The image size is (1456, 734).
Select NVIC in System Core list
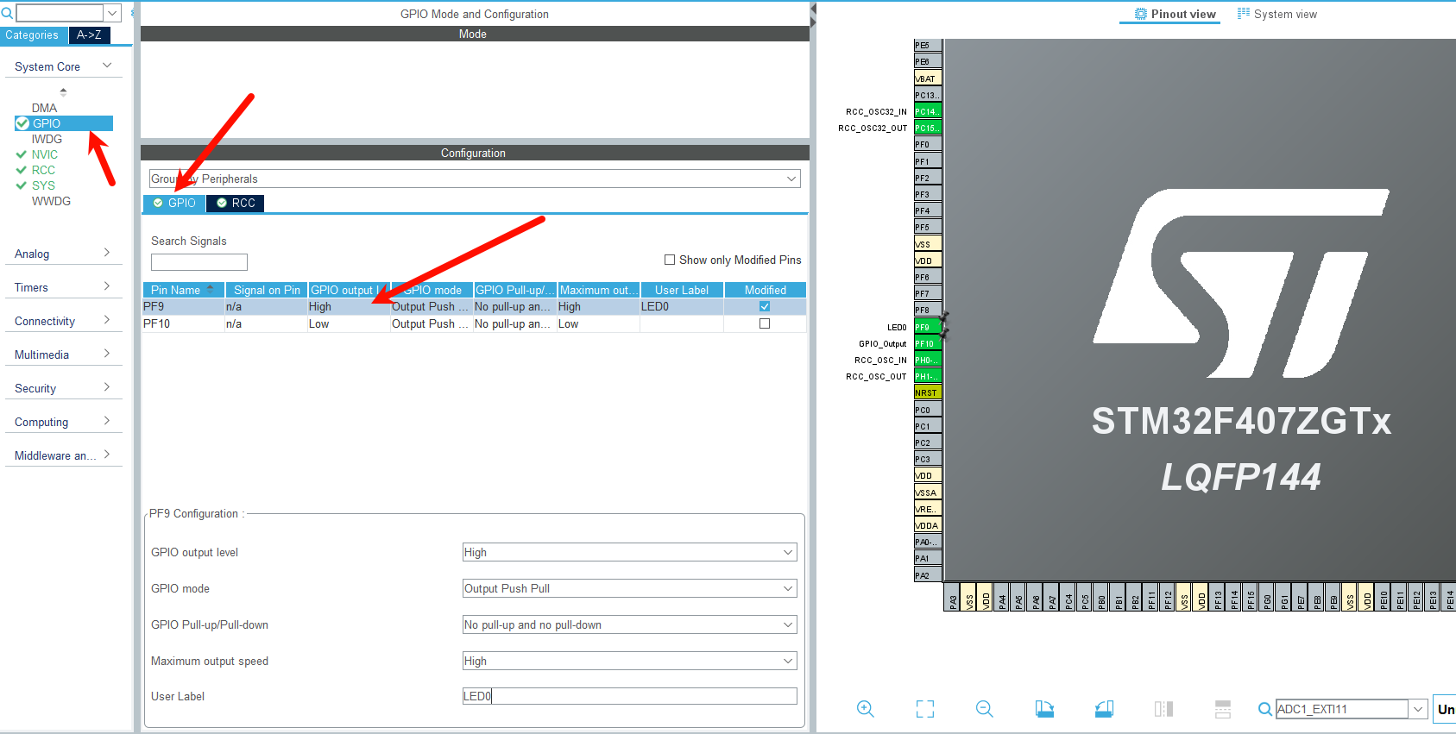pos(45,154)
